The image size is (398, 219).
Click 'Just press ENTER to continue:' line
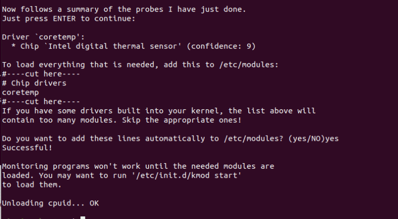point(69,19)
